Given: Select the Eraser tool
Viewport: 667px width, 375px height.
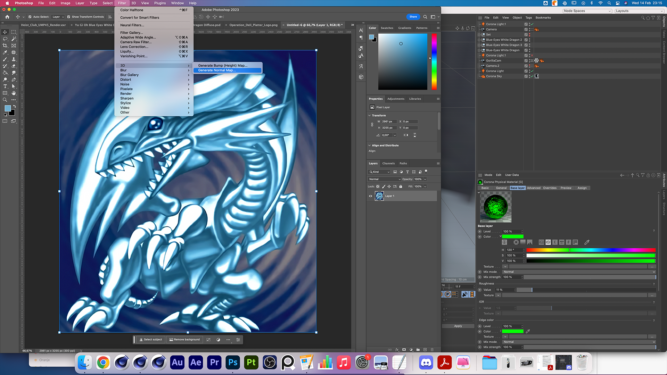Looking at the screenshot, I should pos(14,66).
